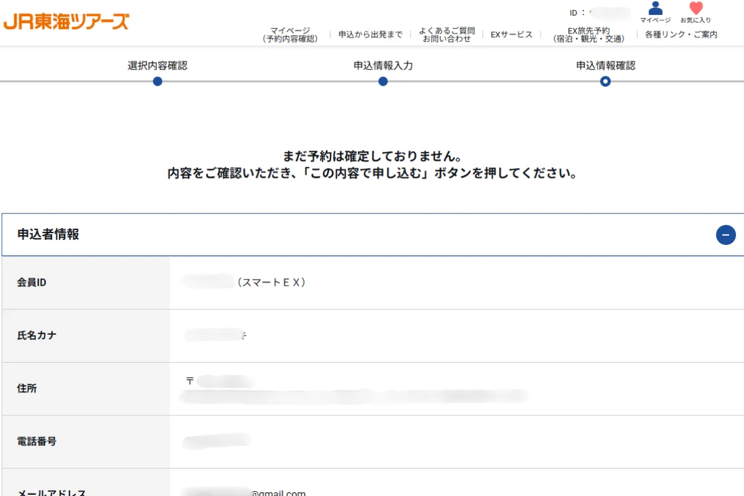Click the 選択内容確認 step label
The width and height of the screenshot is (744, 496).
pos(157,65)
